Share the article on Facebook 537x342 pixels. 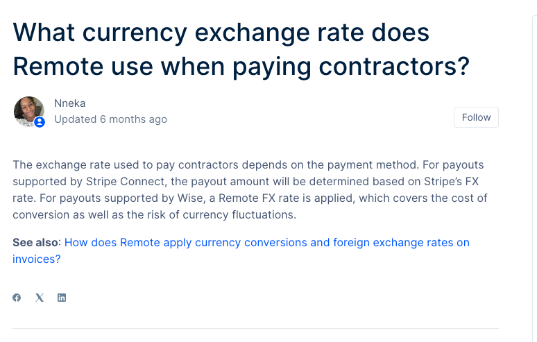pos(17,298)
